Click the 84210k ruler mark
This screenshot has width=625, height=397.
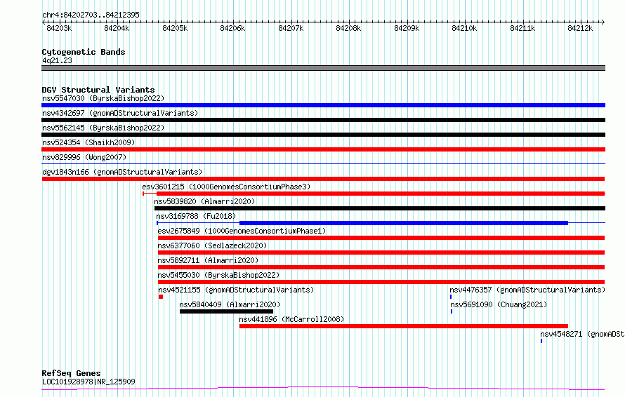[464, 28]
